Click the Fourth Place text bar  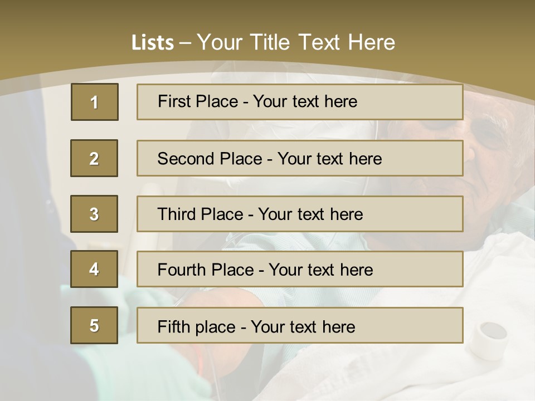(x=300, y=269)
